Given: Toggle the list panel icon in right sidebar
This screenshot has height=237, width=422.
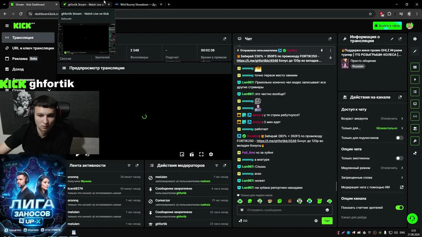Looking at the screenshot, I should (415, 92).
